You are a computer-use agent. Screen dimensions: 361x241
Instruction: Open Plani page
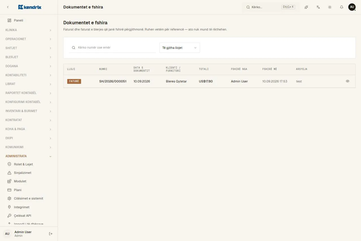click(29, 190)
